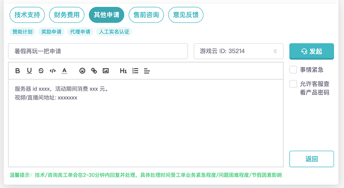Choose the 人工实名认证 sub-type
Image resolution: width=344 pixels, height=188 pixels.
coord(114,32)
